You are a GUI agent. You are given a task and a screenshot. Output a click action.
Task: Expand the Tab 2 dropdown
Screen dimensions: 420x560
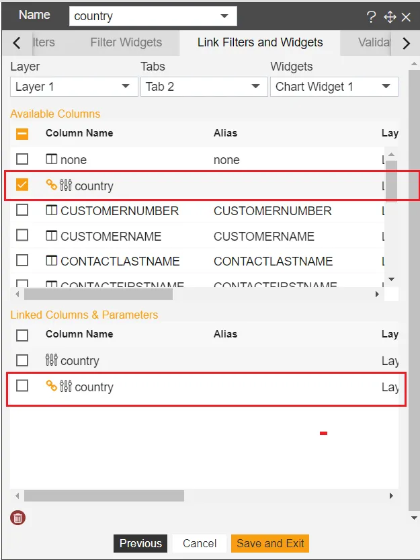(204, 87)
